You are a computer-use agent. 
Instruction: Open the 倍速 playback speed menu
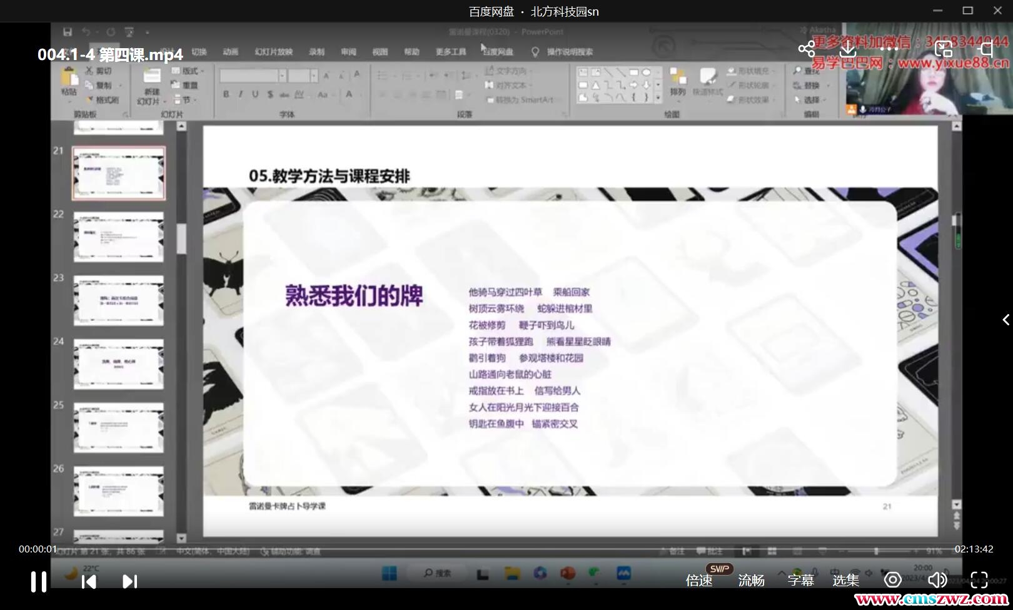[699, 581]
